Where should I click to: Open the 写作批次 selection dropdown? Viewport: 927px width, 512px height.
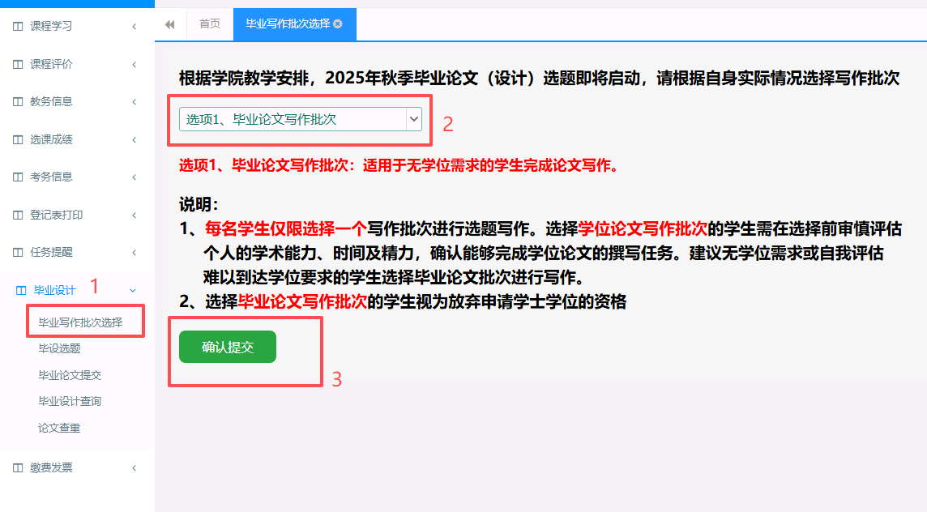[x=300, y=119]
